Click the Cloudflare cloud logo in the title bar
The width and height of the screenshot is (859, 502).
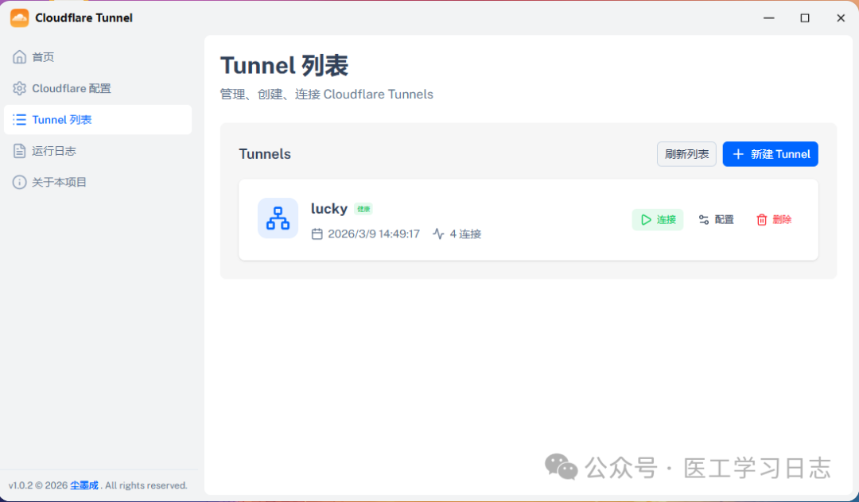coord(19,17)
